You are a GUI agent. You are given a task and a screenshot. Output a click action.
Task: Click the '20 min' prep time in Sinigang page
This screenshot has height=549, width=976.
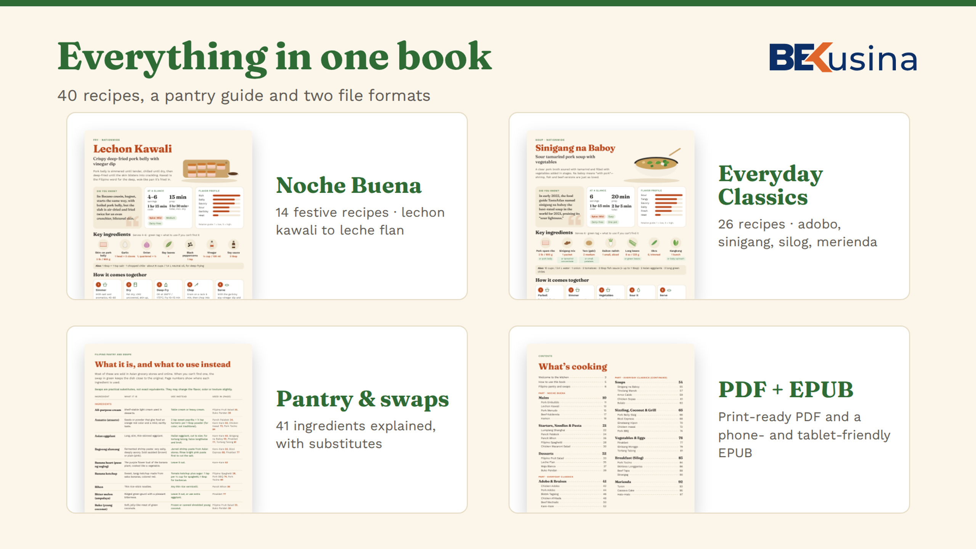[x=620, y=197]
